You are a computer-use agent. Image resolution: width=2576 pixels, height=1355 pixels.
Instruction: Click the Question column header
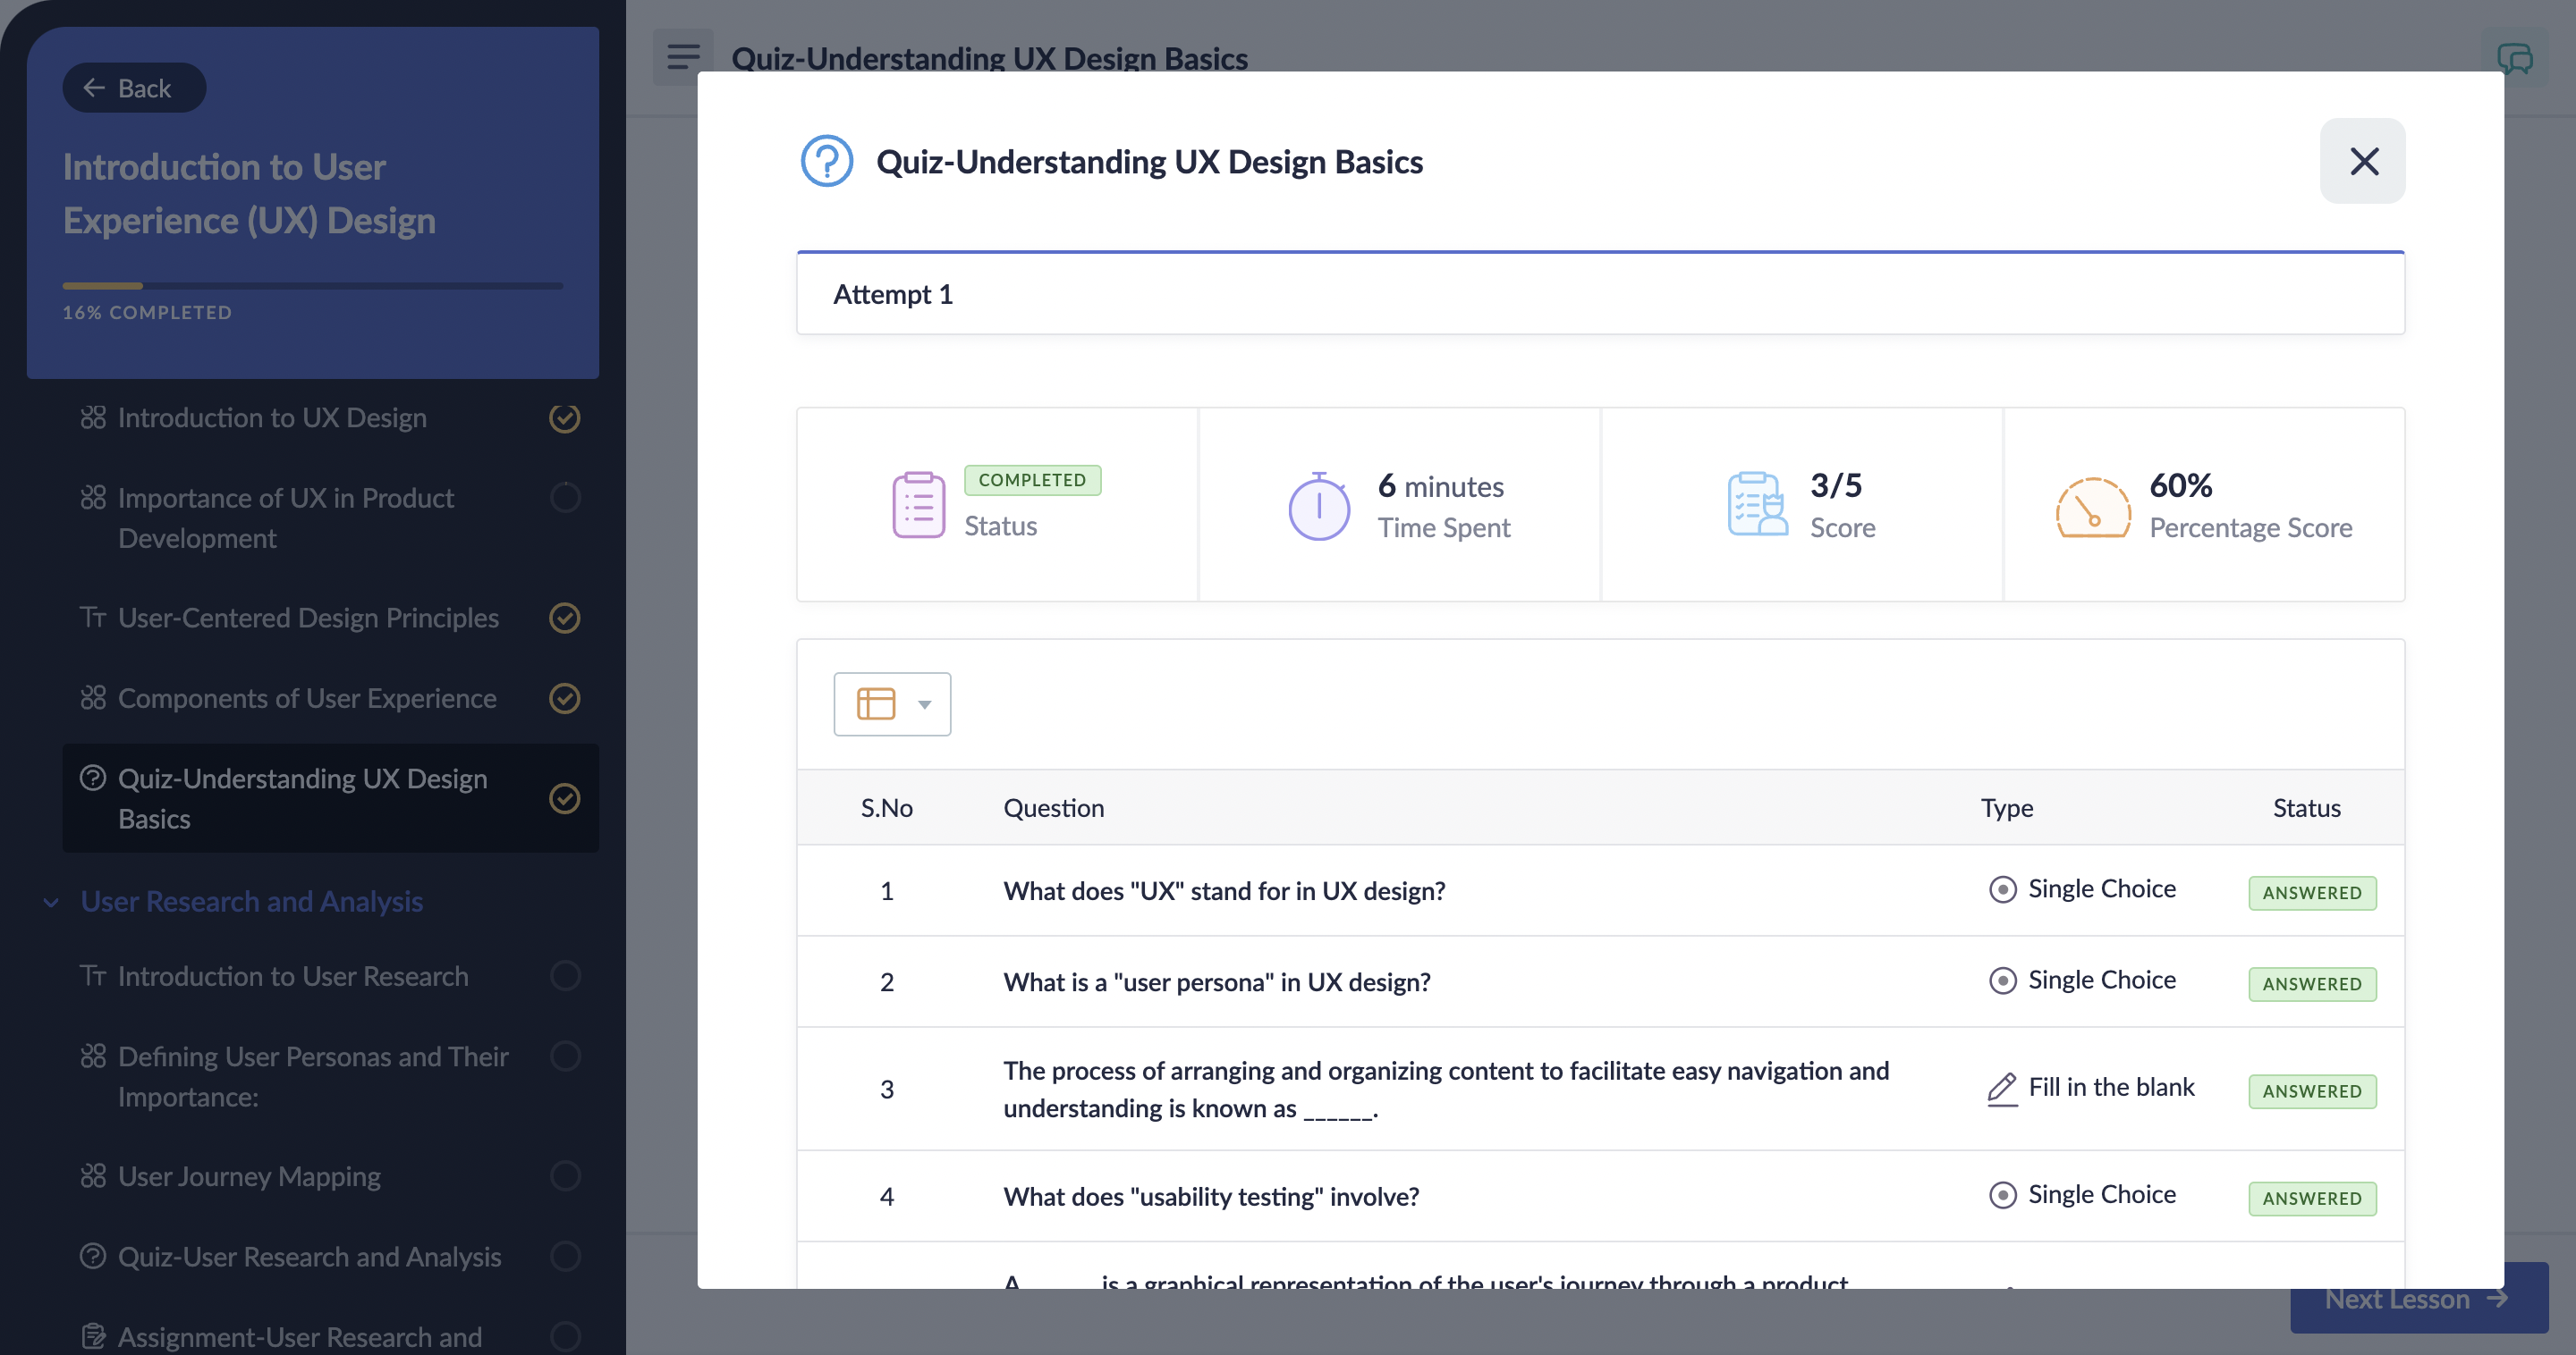(x=1053, y=807)
